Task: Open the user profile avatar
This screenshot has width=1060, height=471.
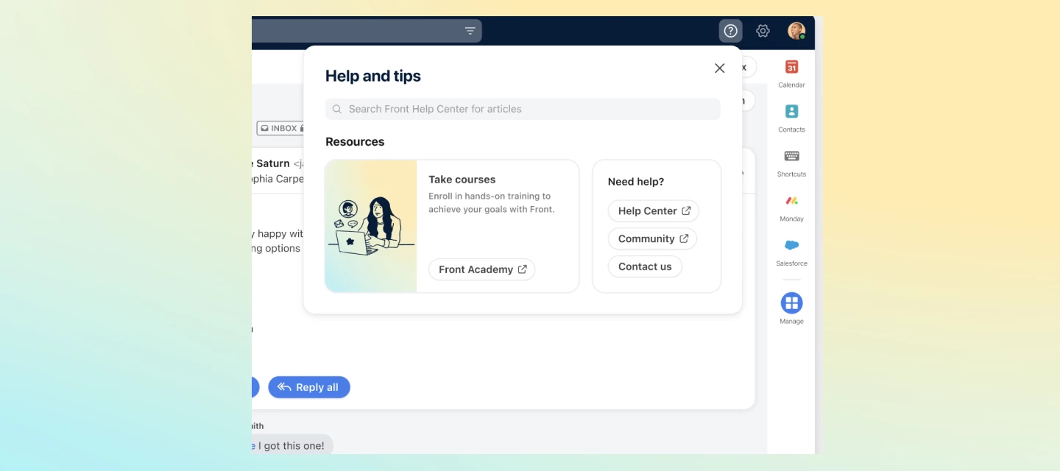Action: pyautogui.click(x=796, y=31)
